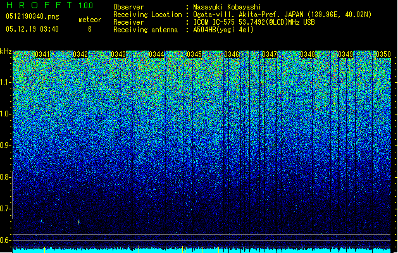398x253 pixels.
Task: Click the 0343 time marker
Action: click(118, 54)
